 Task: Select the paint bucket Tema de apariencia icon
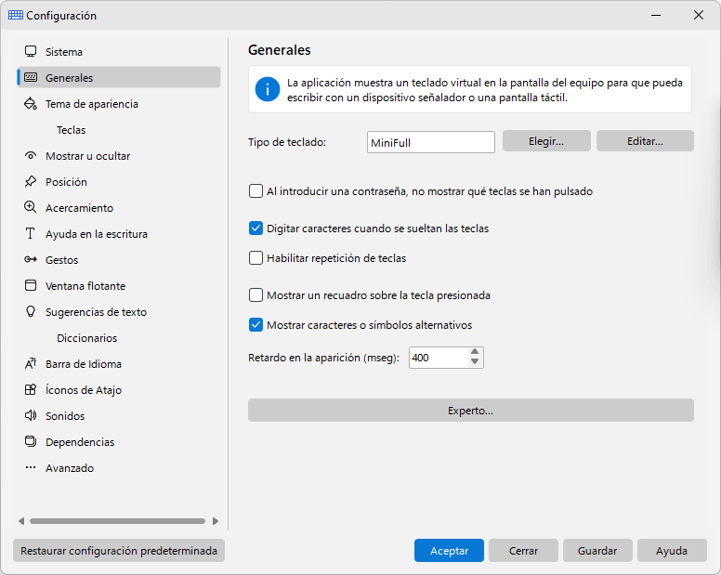[31, 103]
